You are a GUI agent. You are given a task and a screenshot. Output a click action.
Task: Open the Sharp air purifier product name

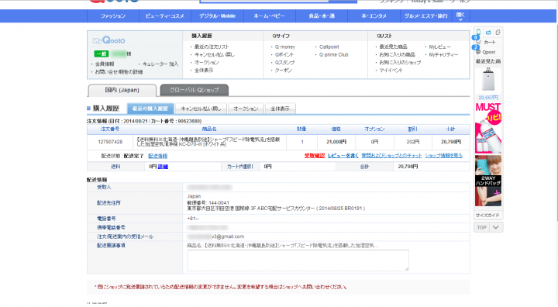pos(208,142)
